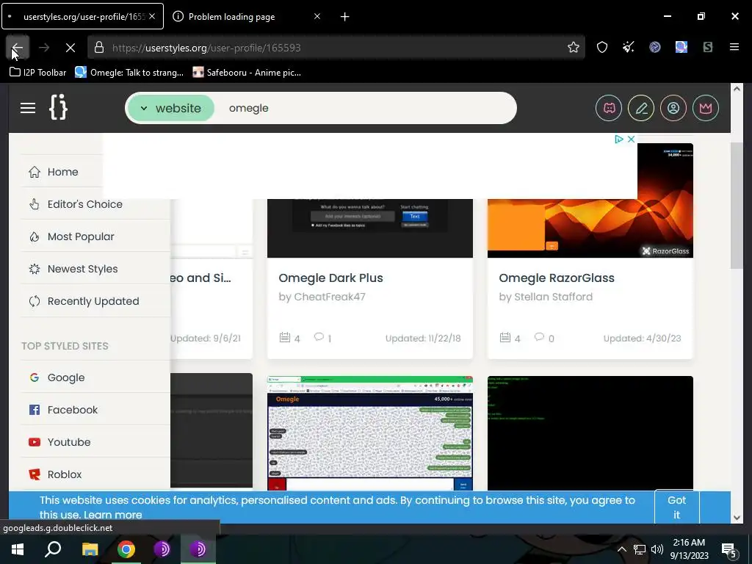Click the page scrollbar up arrow
752x564 pixels.
(737, 89)
